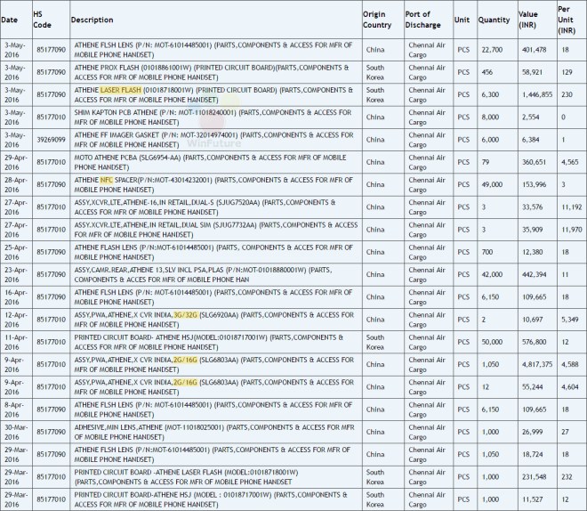
Task: Click the date 11-Apr-2016
Action: tap(16, 342)
